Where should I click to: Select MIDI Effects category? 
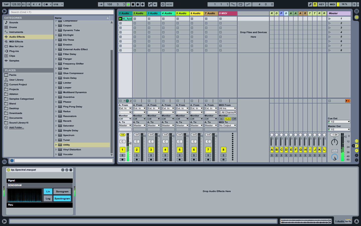pos(16,42)
